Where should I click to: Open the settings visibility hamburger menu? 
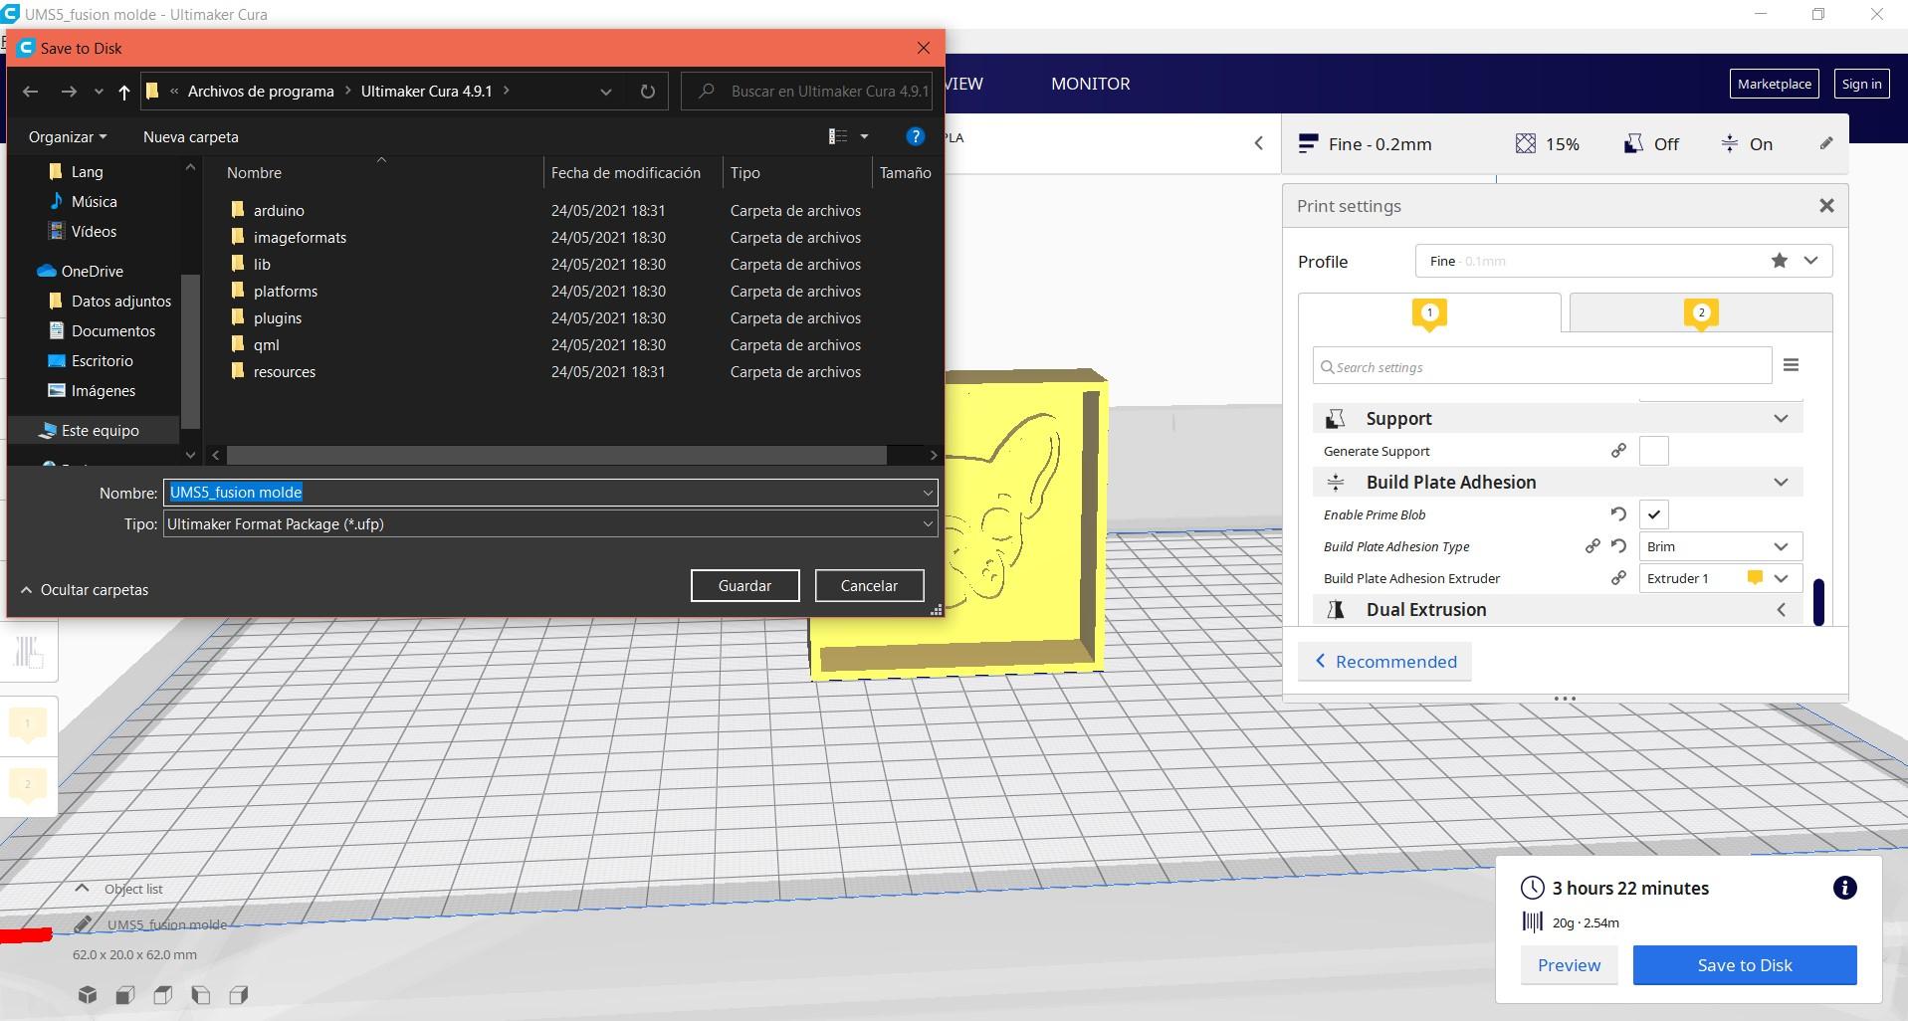[x=1791, y=365]
